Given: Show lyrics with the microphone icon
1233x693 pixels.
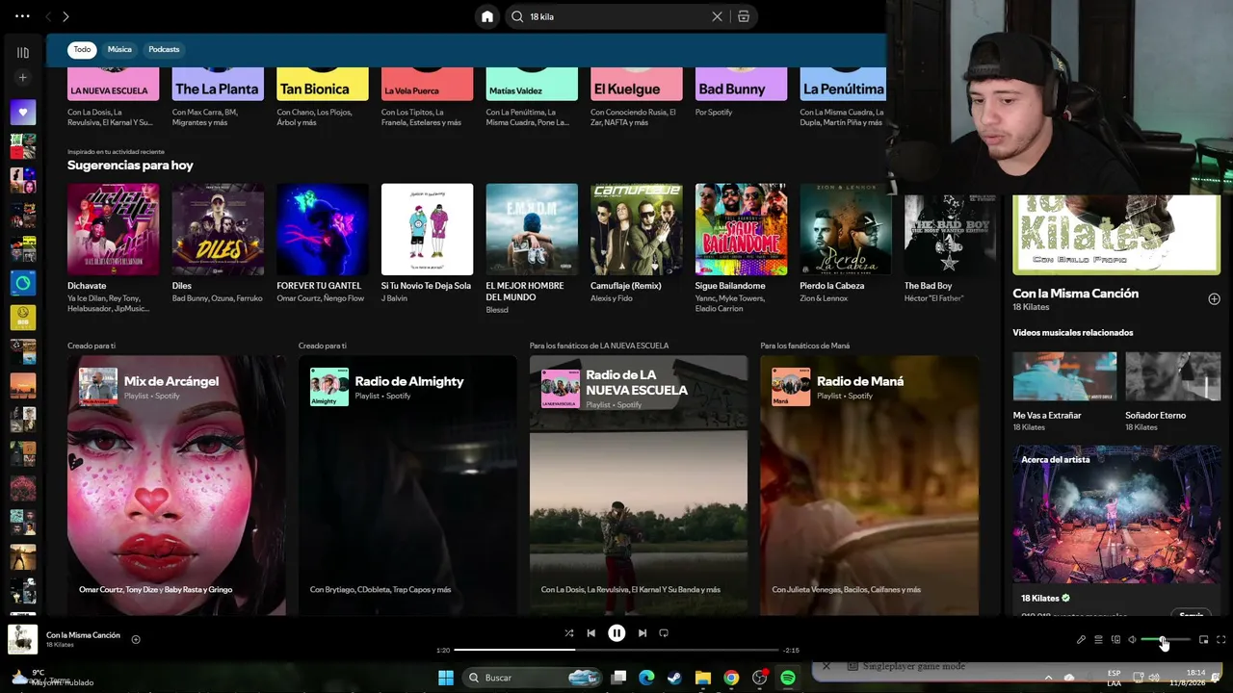Looking at the screenshot, I should (x=1081, y=640).
